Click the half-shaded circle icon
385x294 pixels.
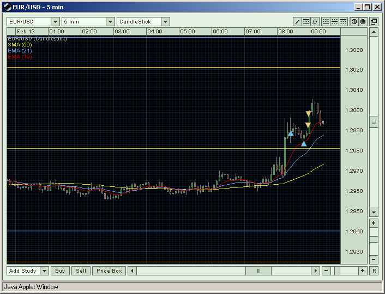pos(354,22)
